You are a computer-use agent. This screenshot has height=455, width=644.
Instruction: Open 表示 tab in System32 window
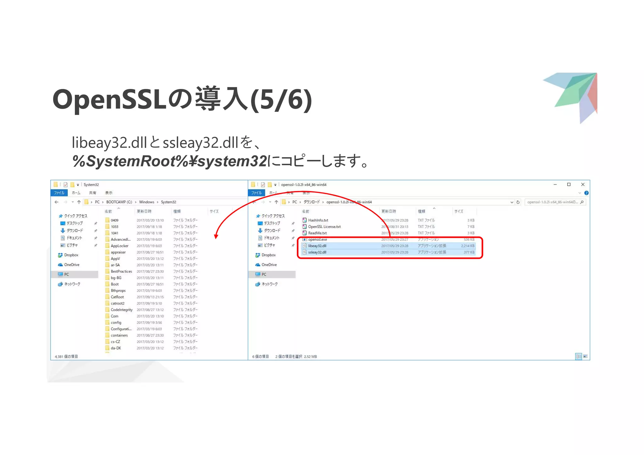[x=109, y=193]
